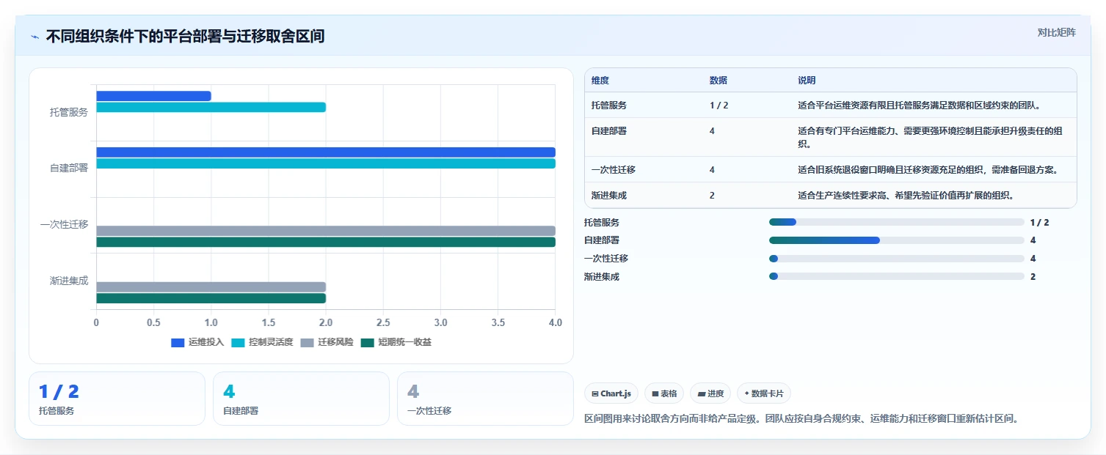Click the lightning icon beside the title
1106x455 pixels.
35,37
